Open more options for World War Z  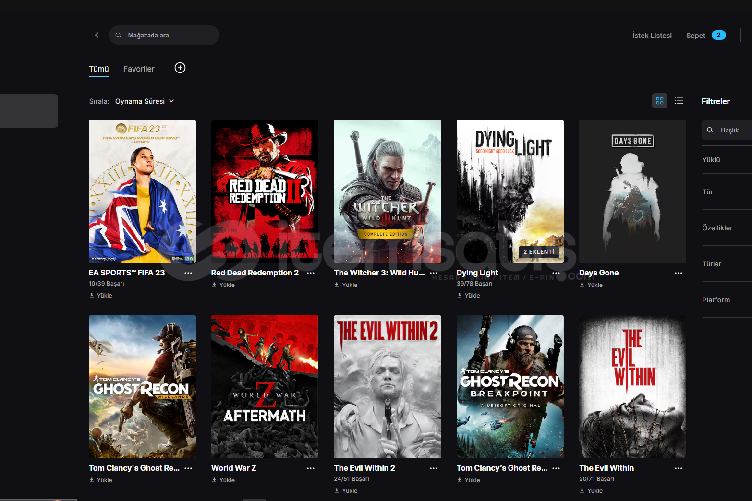[x=311, y=468]
